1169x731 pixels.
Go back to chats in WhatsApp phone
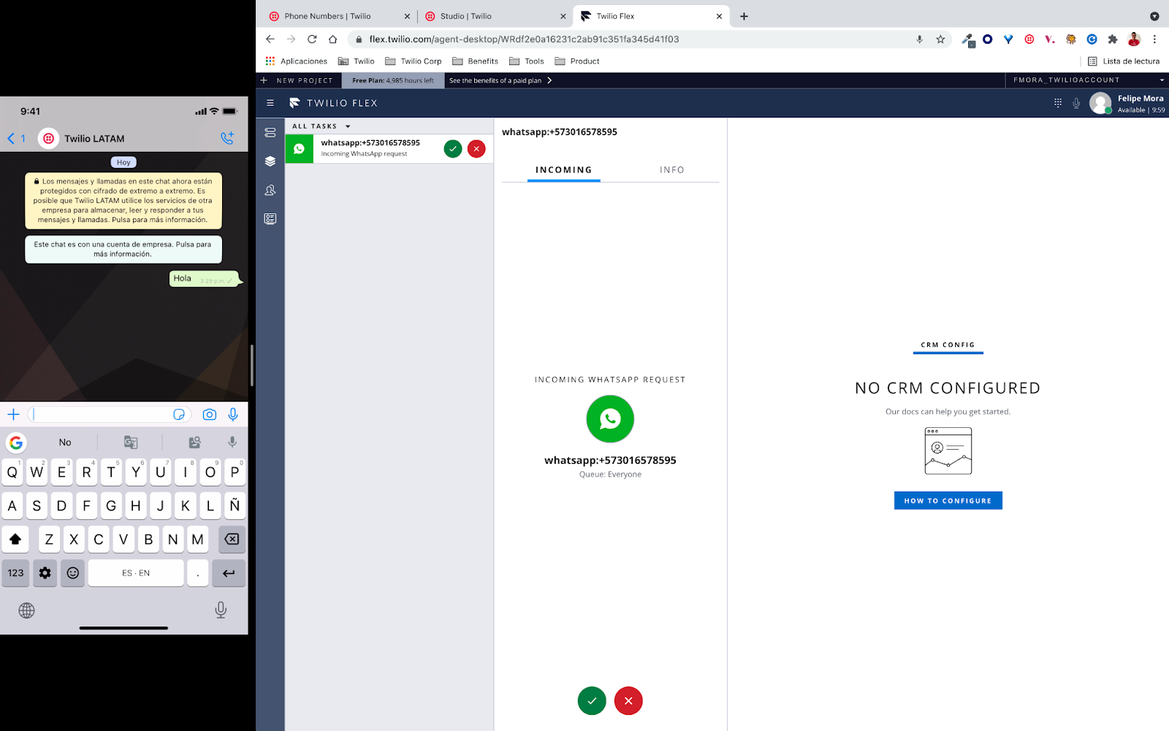(16, 139)
